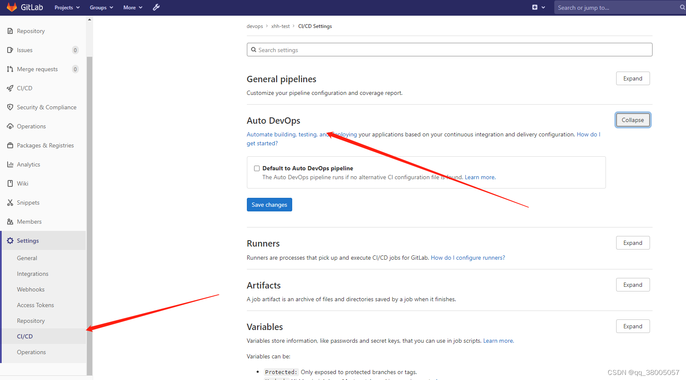Open the Groups dropdown menu
The width and height of the screenshot is (686, 380).
101,8
